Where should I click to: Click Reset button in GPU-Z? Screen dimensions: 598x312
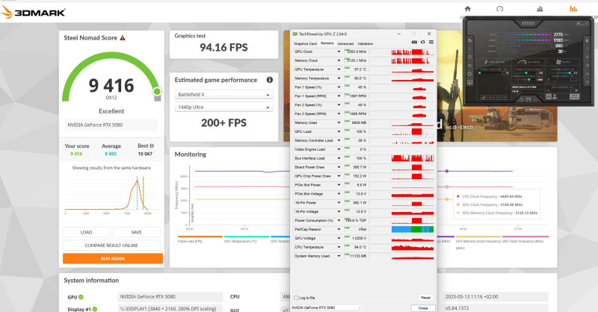(425, 298)
